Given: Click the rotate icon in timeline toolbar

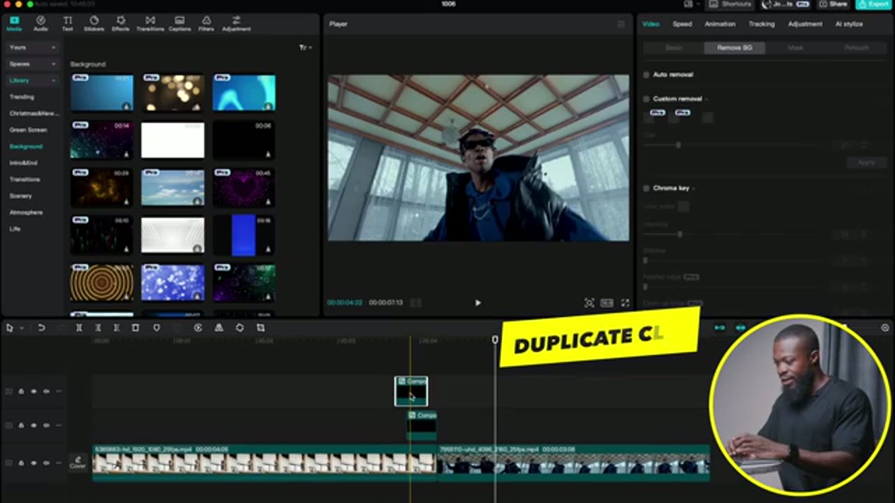Looking at the screenshot, I should pyautogui.click(x=240, y=328).
